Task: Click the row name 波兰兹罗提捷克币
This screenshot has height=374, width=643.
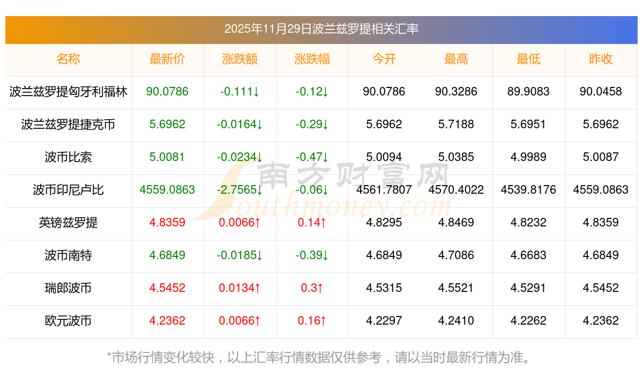Action: (69, 124)
